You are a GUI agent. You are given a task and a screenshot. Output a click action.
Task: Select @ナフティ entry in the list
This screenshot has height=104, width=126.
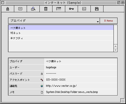point(61,38)
